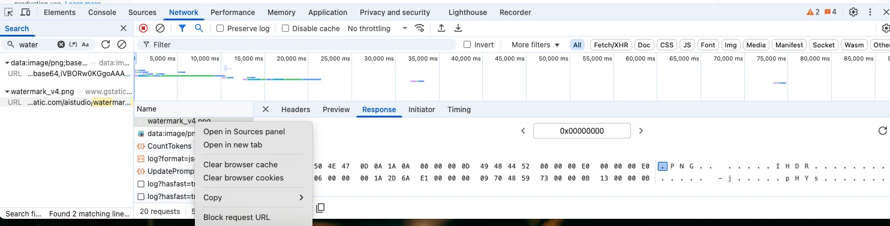Activate the inspect element picker icon
The image size is (890, 226).
click(9, 12)
